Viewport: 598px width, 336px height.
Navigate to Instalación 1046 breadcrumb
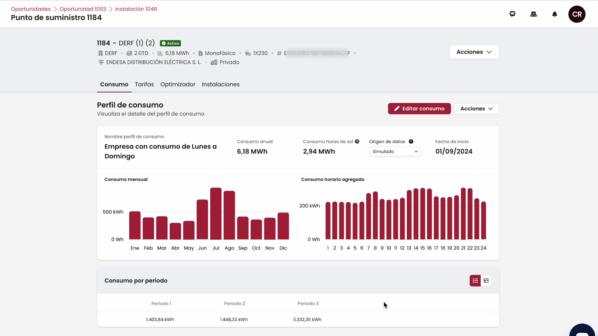[136, 9]
